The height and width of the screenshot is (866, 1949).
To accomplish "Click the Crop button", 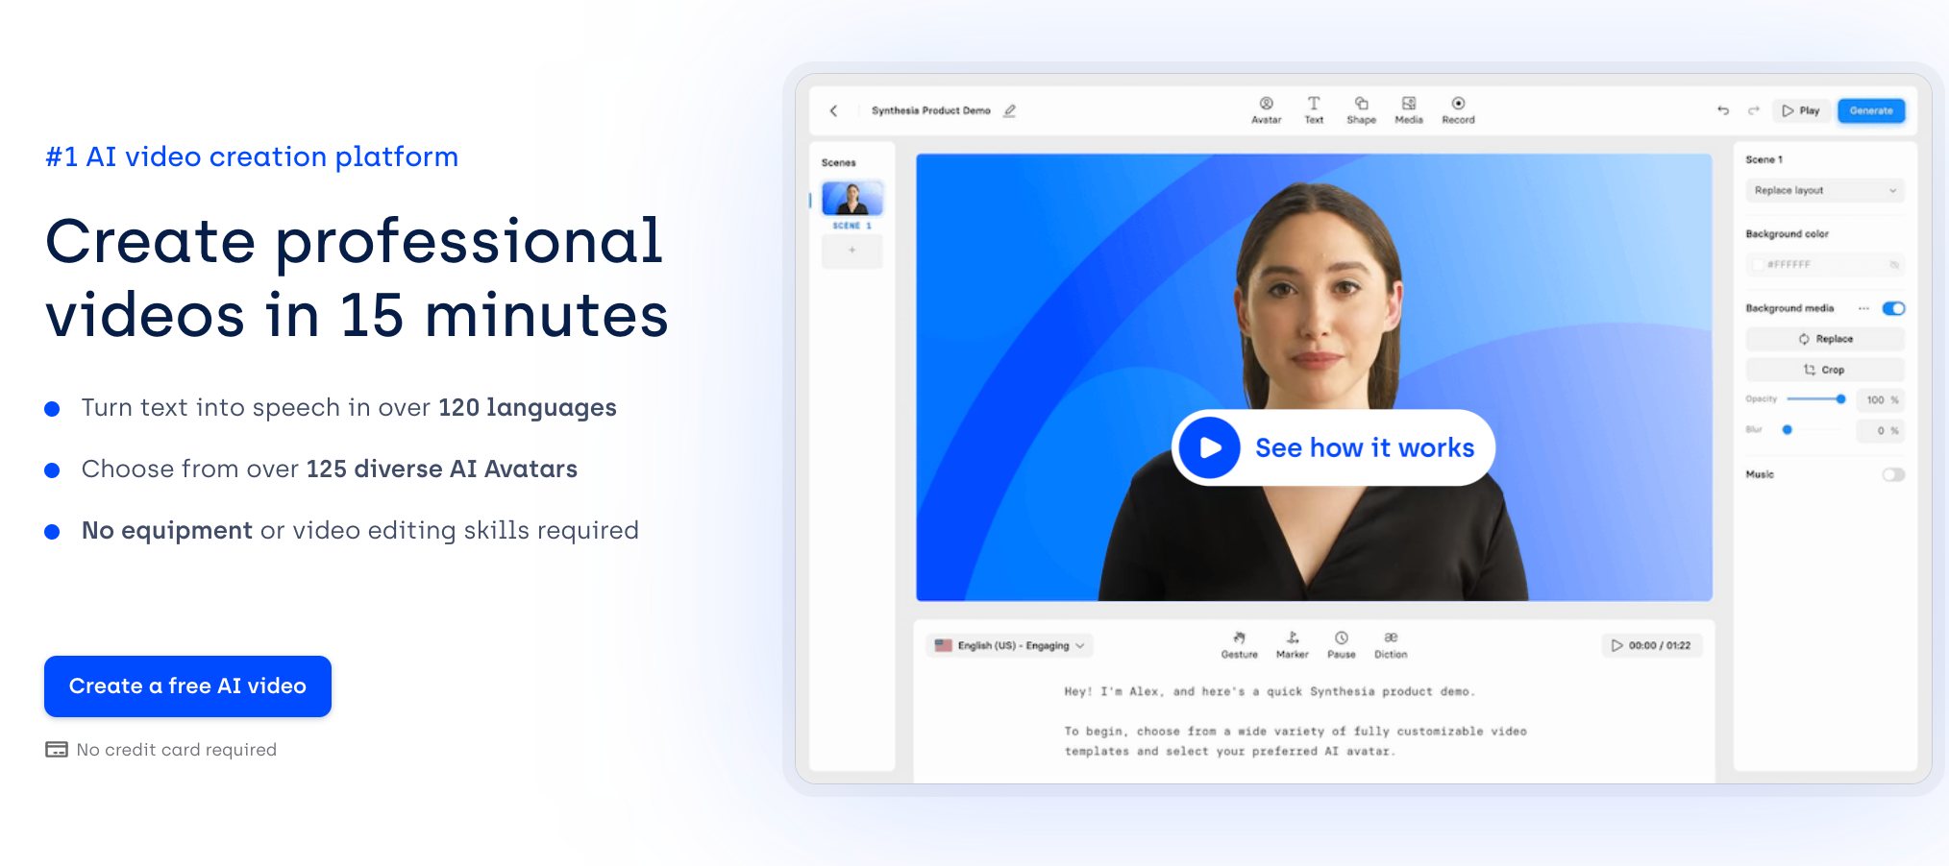I will pyautogui.click(x=1824, y=370).
